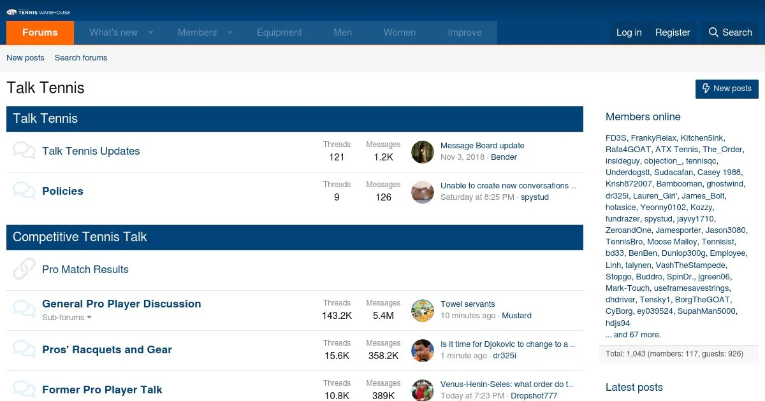Open the Policies forum
The width and height of the screenshot is (765, 401).
(x=62, y=191)
